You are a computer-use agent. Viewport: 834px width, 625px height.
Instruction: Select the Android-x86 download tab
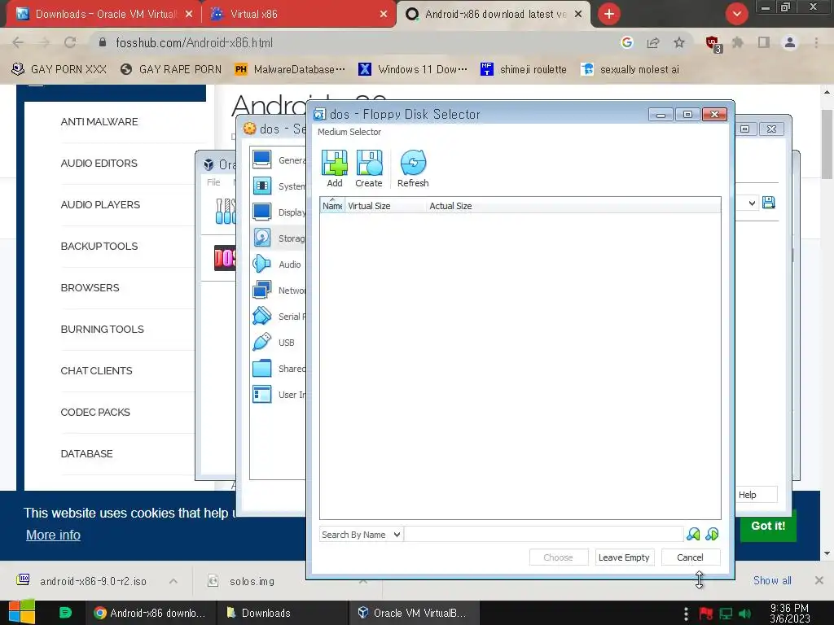click(493, 15)
